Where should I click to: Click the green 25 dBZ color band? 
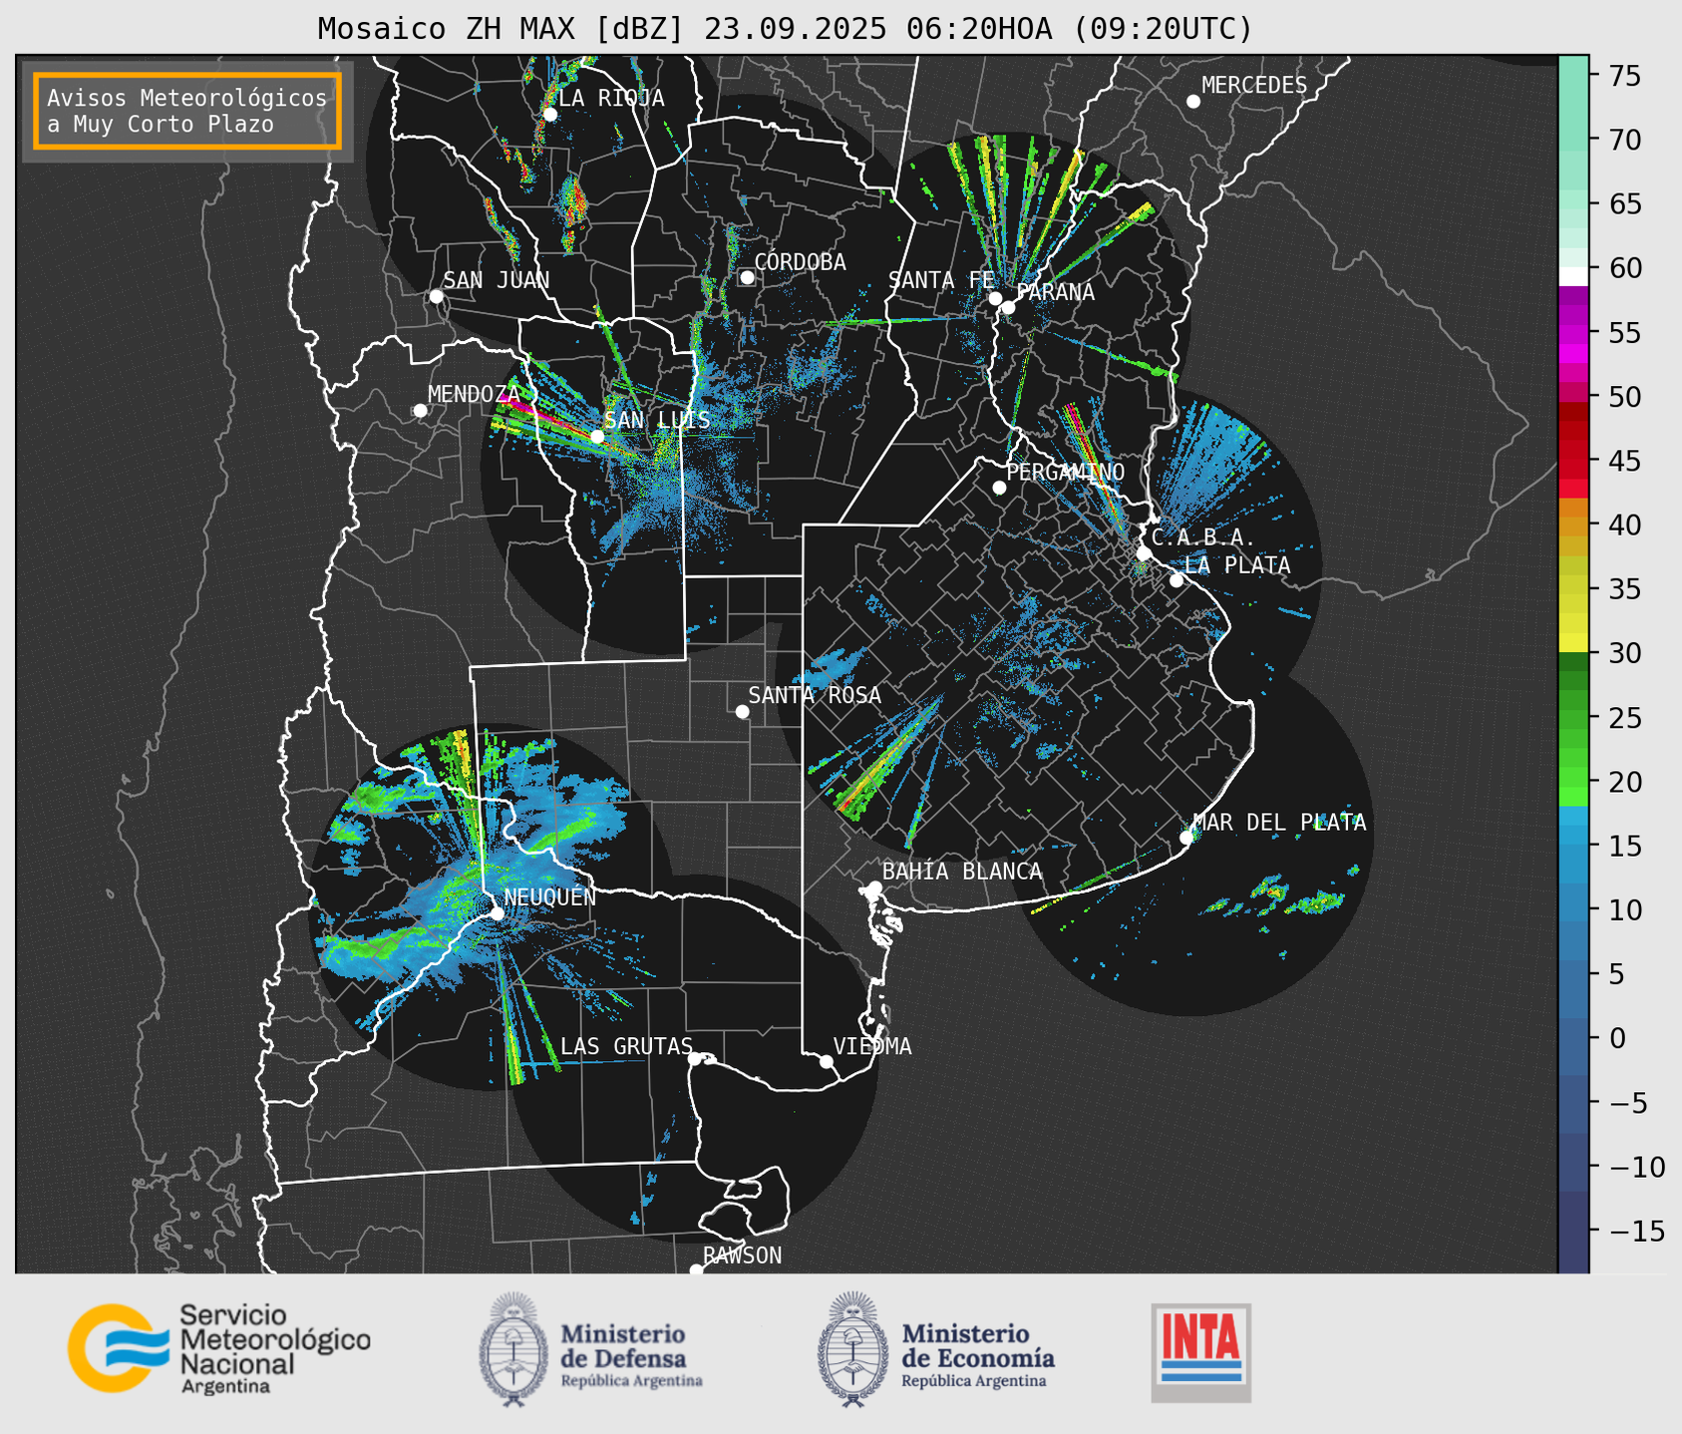point(1573,718)
